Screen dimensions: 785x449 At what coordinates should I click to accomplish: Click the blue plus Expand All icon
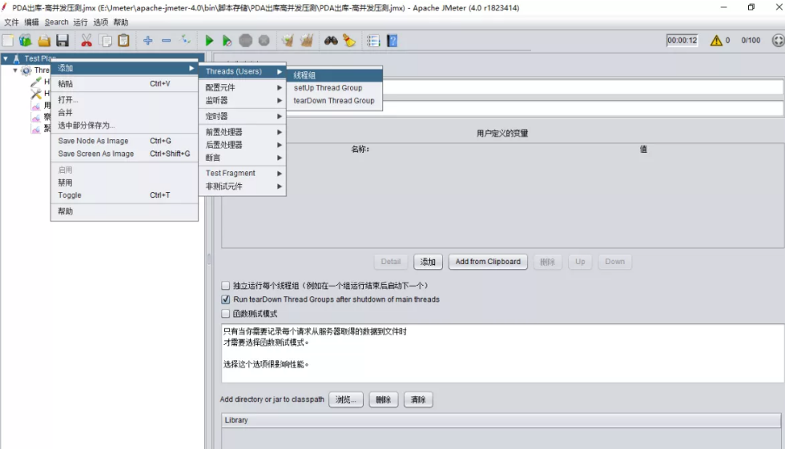147,41
